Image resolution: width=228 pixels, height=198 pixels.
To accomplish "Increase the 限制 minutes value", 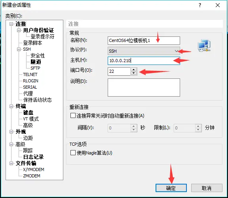I will point(198,126).
